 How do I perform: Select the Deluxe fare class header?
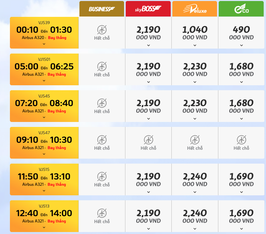pos(195,9)
